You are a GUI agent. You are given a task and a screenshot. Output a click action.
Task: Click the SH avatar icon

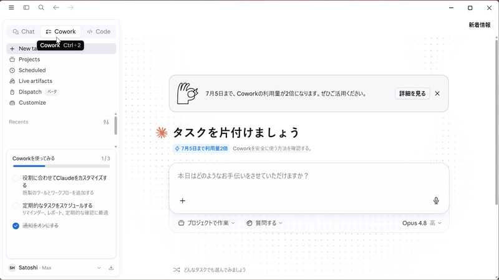(x=12, y=268)
